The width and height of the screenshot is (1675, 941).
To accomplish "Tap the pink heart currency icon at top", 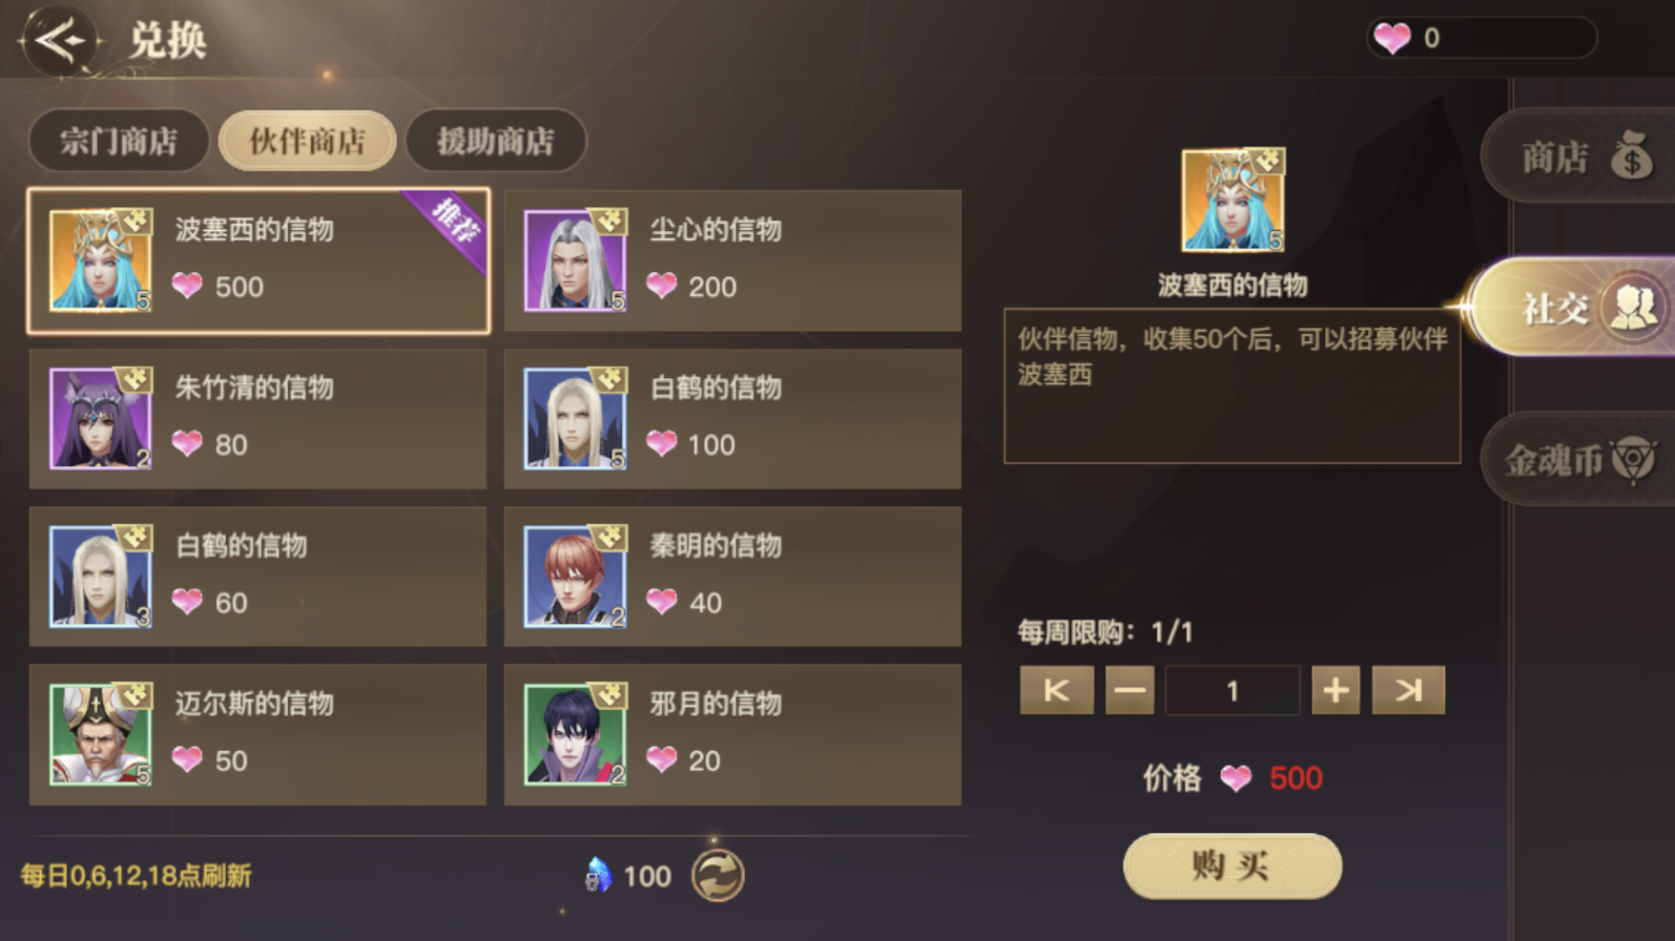I will (x=1392, y=38).
